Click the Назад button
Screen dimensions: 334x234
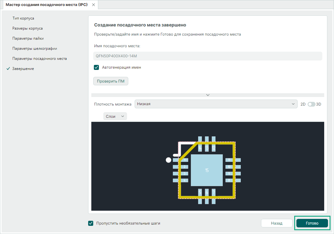(x=276, y=223)
